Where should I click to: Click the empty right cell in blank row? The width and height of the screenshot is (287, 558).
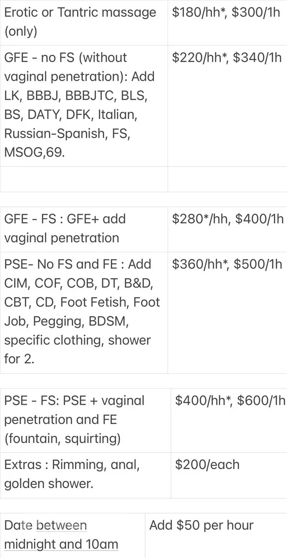227,179
